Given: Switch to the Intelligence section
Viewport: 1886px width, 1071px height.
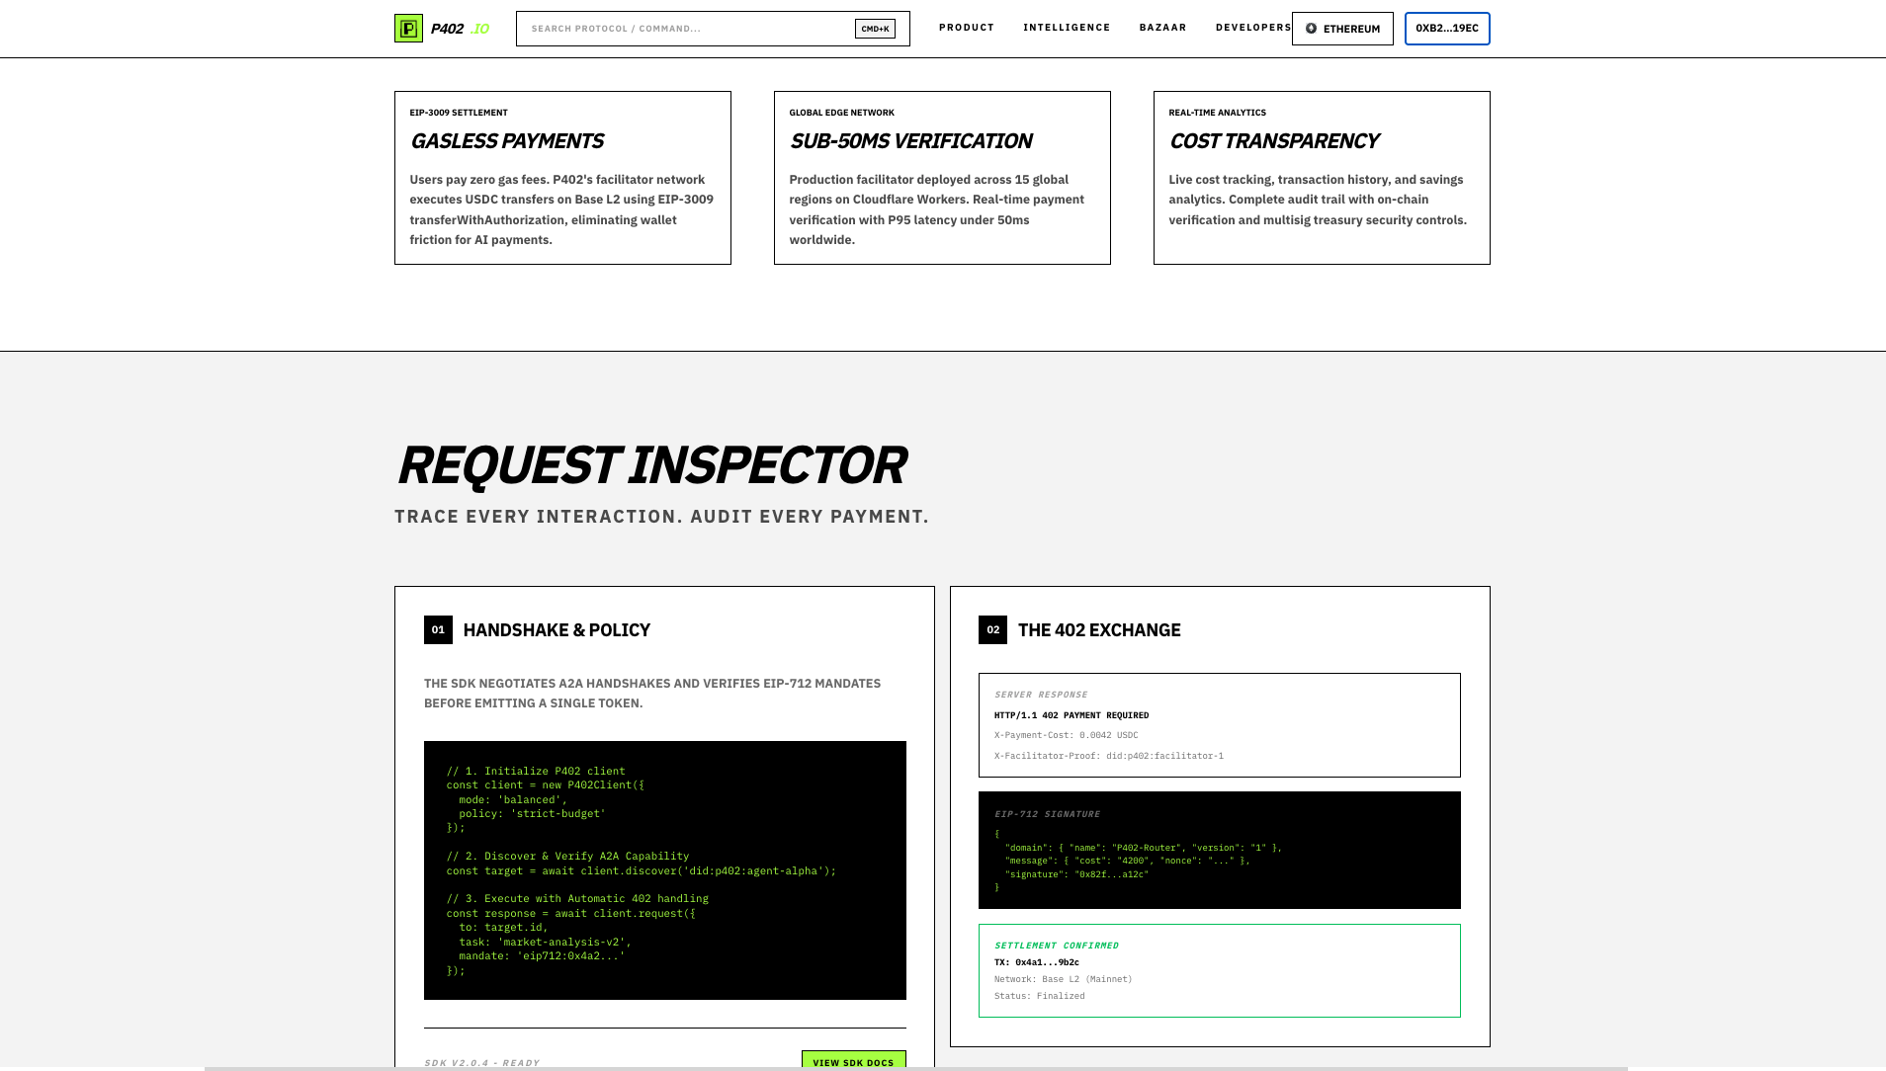Looking at the screenshot, I should pos(1067,28).
